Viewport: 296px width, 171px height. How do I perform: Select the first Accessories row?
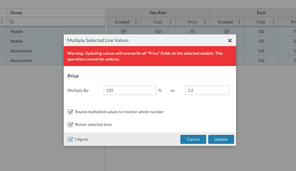point(21,51)
